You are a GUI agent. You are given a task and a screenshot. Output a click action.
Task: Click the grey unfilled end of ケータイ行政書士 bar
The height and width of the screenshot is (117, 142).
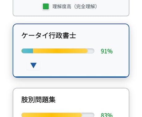pos(91,51)
